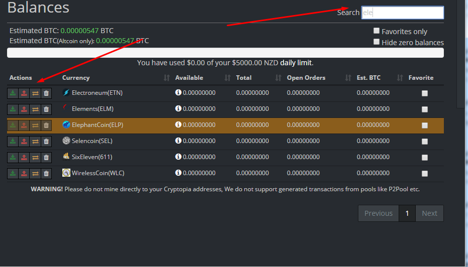Viewport: 468px width, 267px height.
Task: Go to page 1 in pagination
Action: (x=407, y=213)
